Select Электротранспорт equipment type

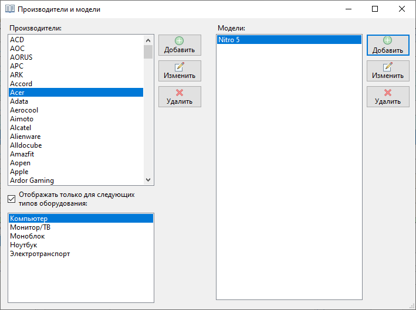[81, 254]
